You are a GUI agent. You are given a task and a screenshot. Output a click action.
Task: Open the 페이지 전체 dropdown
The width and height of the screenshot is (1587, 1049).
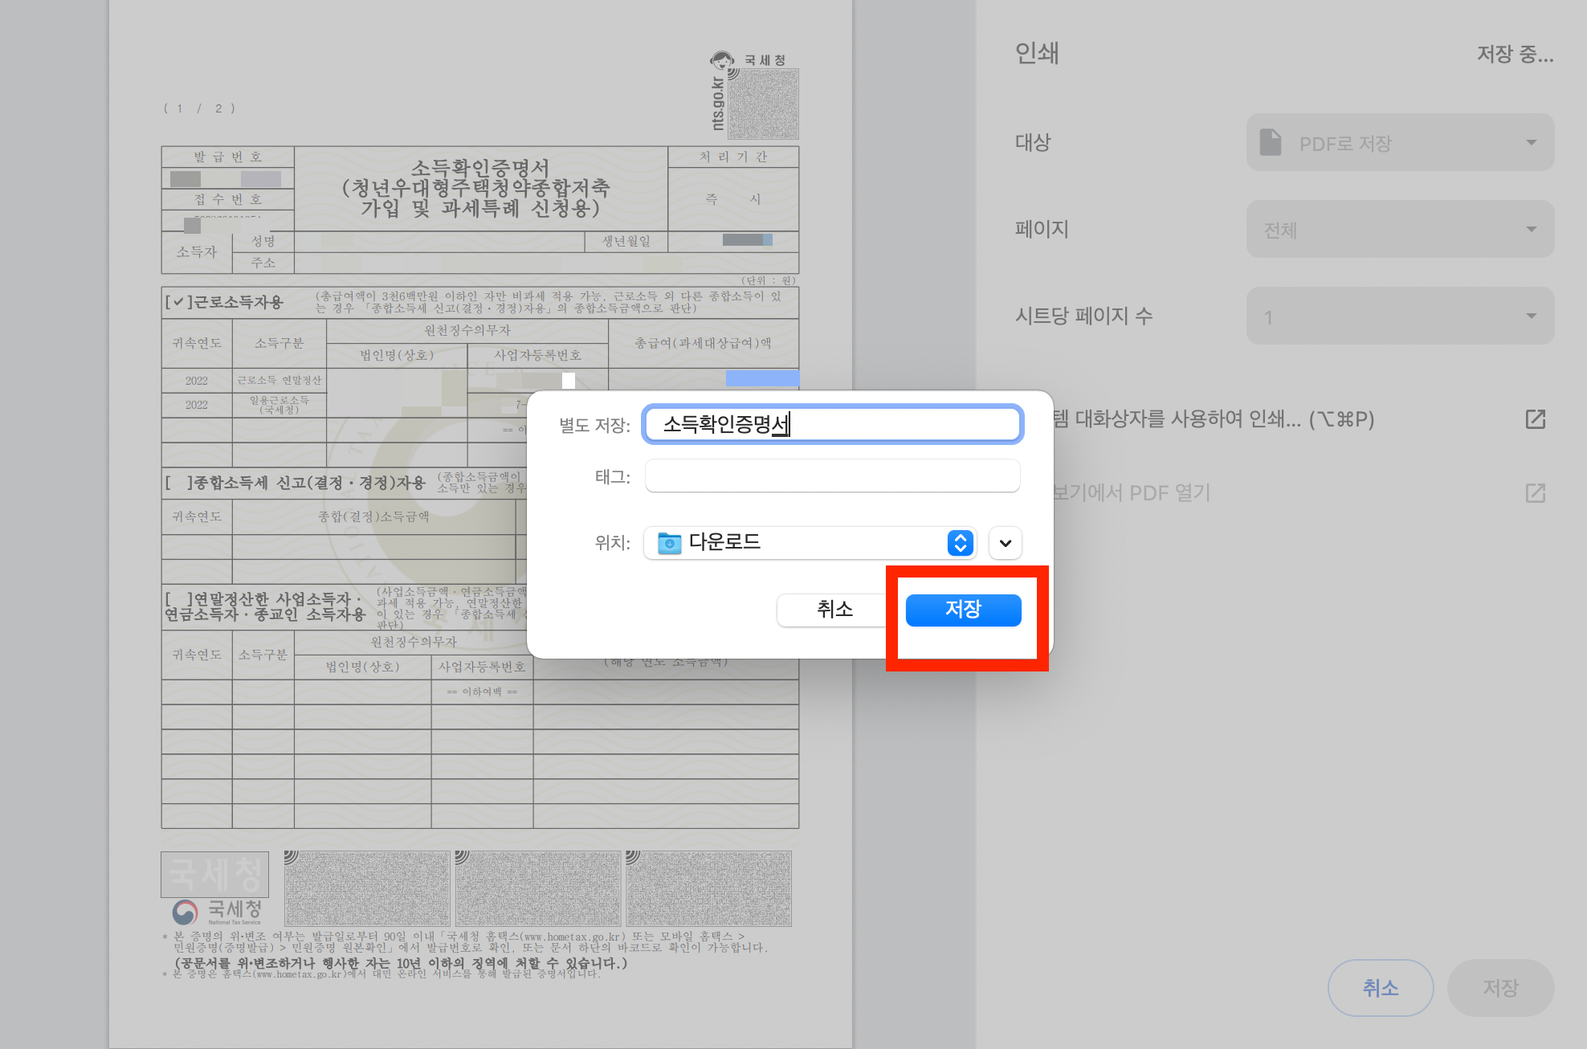[1400, 230]
